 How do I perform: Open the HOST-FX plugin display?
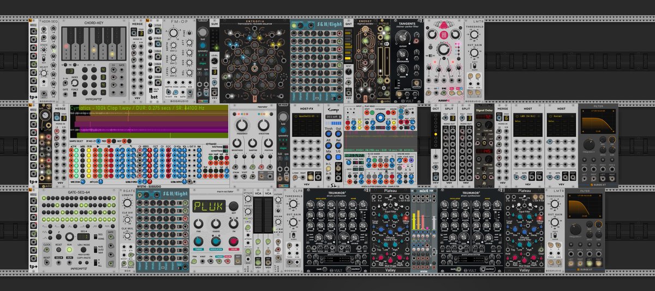coord(307,125)
